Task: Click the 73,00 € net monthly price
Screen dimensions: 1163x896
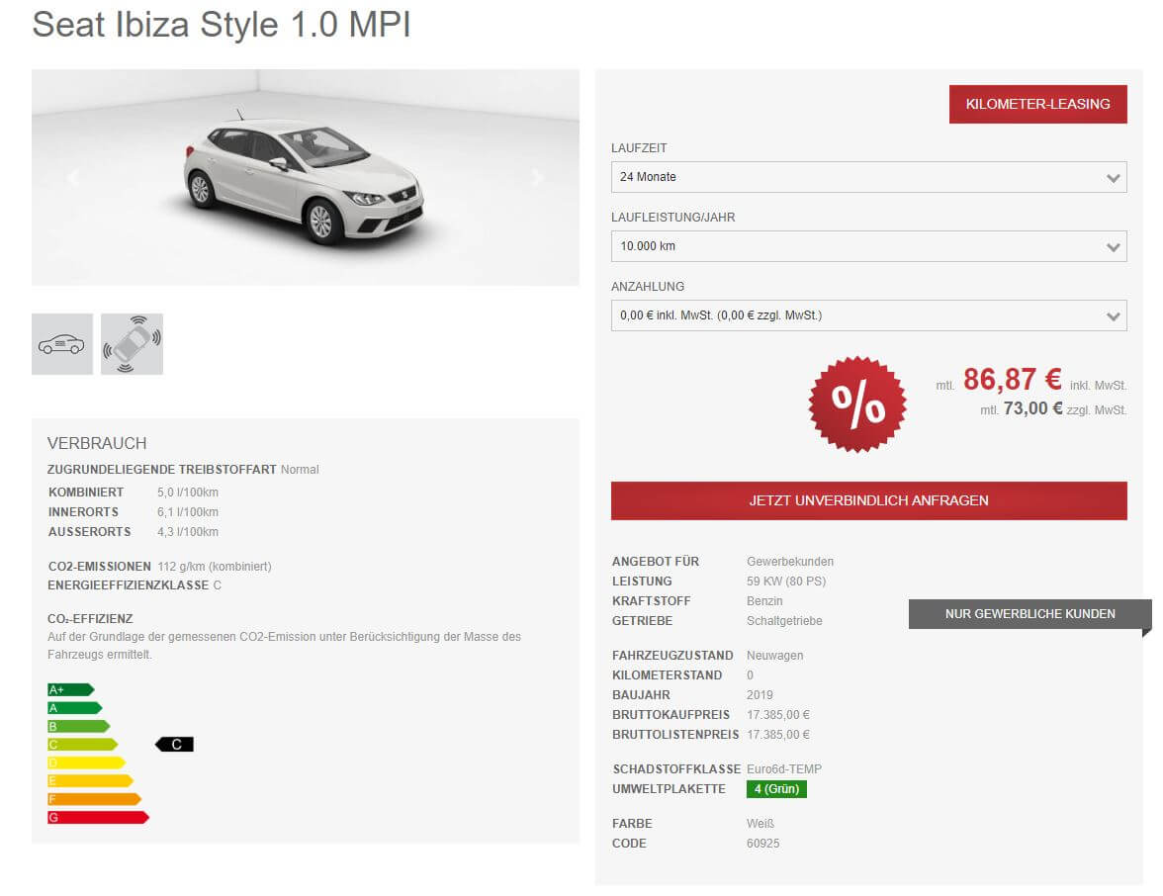Action: [x=1032, y=408]
